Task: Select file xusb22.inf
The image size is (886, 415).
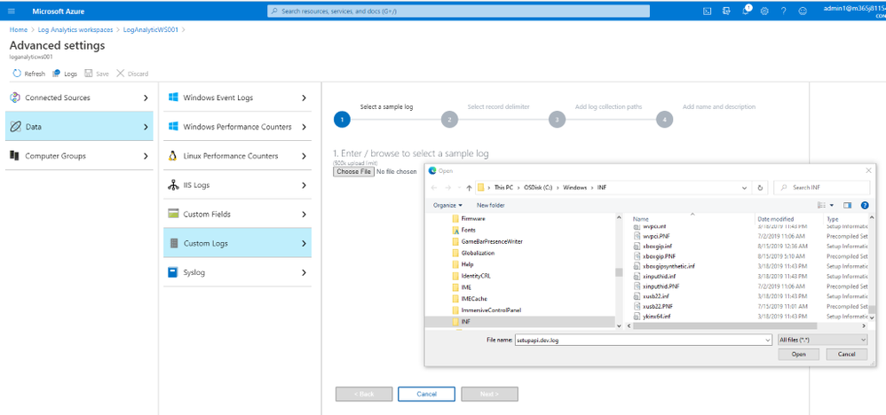Action: [x=655, y=296]
